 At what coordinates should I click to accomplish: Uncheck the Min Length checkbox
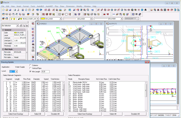point(30,71)
